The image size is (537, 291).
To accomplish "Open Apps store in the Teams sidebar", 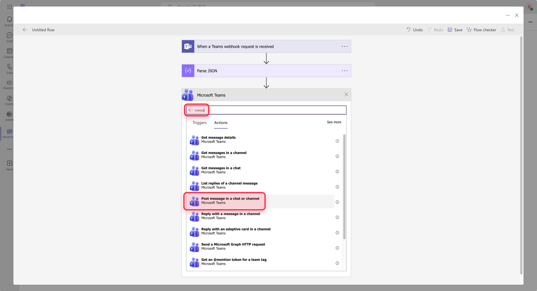I will click(9, 165).
